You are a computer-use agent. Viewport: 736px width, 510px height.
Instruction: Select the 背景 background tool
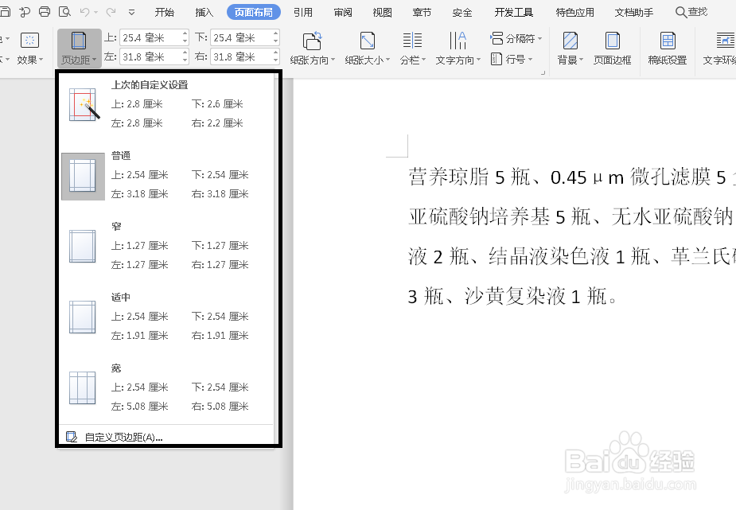568,48
